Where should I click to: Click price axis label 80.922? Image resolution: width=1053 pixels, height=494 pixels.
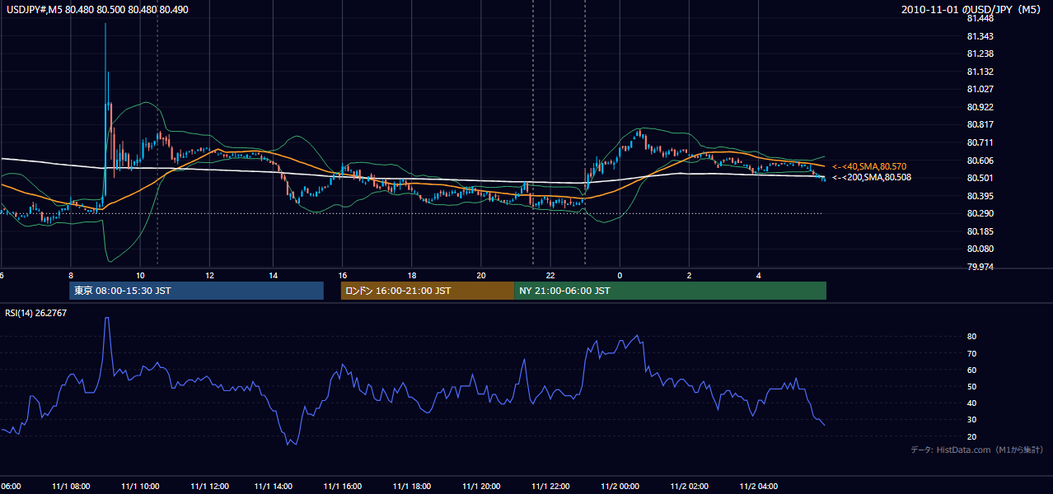[x=980, y=107]
